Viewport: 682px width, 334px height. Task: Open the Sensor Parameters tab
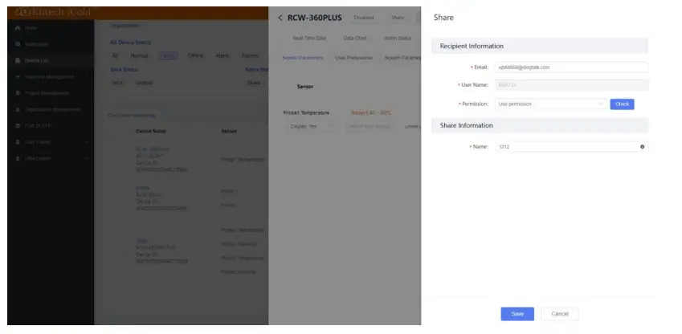click(x=303, y=58)
